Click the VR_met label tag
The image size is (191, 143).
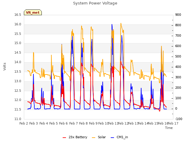33,13
